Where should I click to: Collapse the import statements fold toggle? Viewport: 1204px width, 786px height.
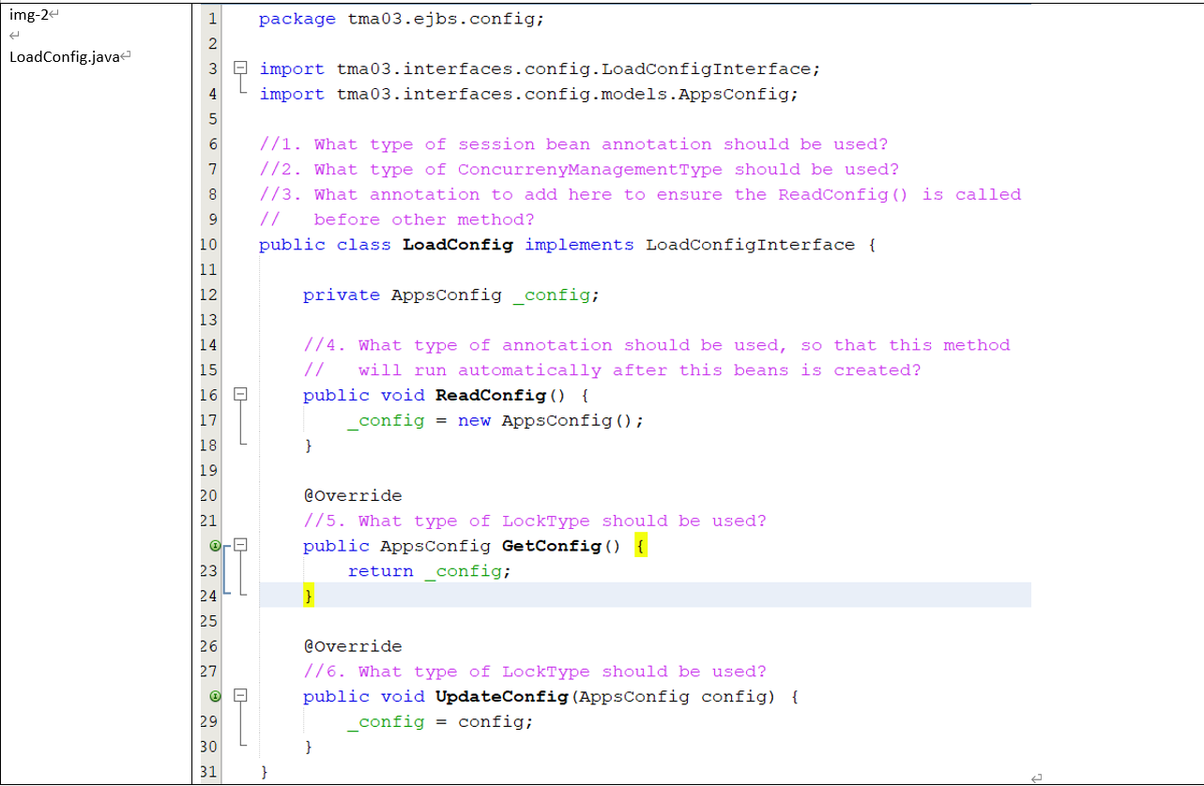point(240,68)
